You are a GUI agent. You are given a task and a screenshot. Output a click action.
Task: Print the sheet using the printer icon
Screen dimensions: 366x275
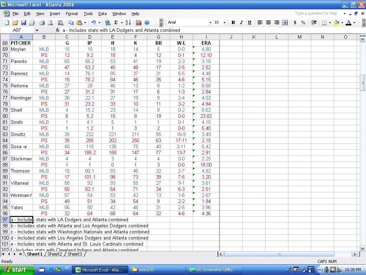(42, 23)
